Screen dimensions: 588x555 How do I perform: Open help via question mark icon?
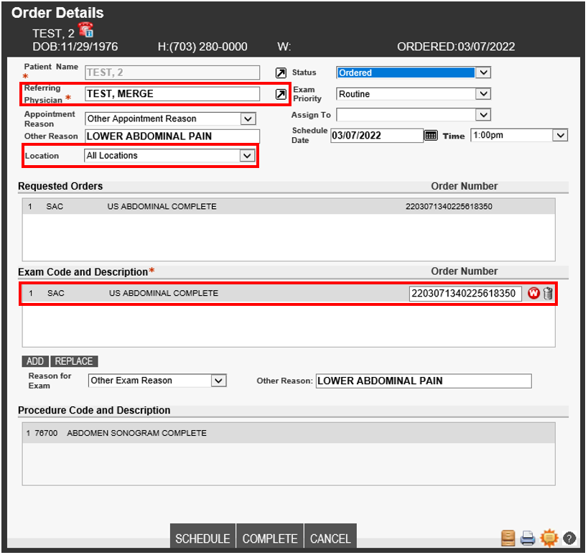569,538
